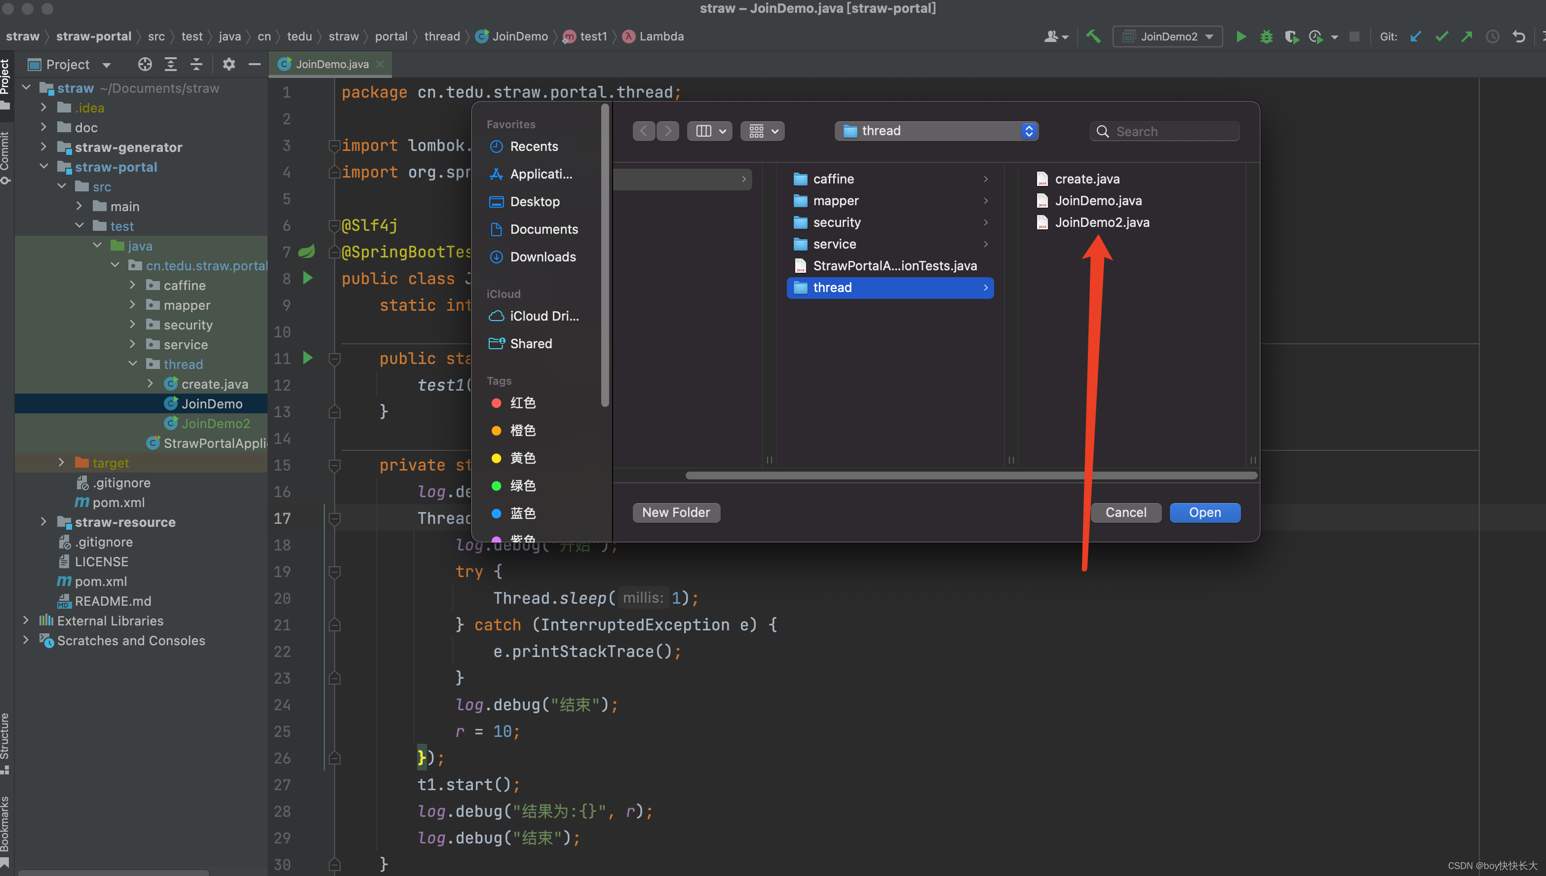
Task: Click the Open button in dialog
Action: [1204, 512]
